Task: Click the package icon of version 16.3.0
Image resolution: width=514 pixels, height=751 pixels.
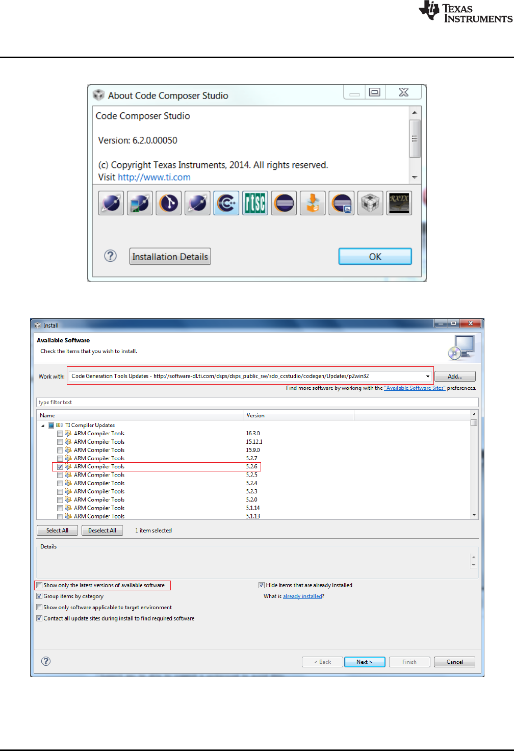Action: pos(68,434)
